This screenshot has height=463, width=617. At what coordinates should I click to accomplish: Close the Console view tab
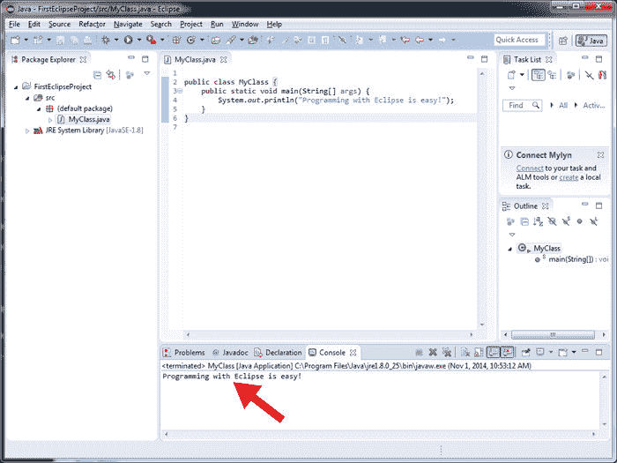[x=353, y=353]
